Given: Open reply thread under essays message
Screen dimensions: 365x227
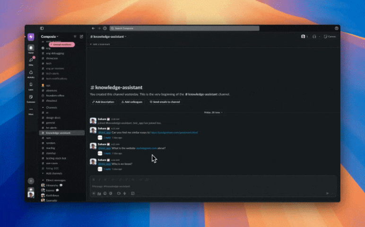Looking at the screenshot, I should pyautogui.click(x=107, y=138).
